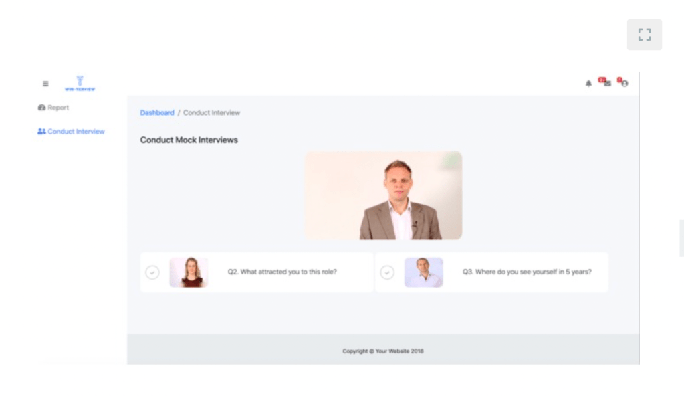Image resolution: width=684 pixels, height=396 pixels.
Task: Click the main interviewer video
Action: click(383, 195)
